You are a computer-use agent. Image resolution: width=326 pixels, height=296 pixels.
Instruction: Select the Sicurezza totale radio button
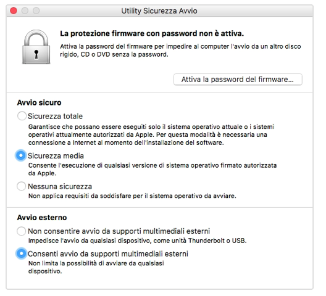tap(22, 116)
